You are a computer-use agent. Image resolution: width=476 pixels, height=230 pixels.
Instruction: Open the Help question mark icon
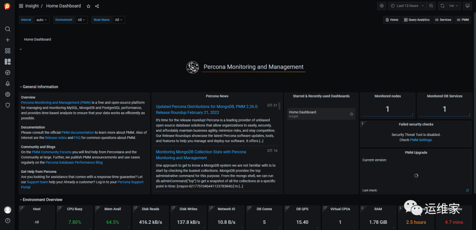pos(7,221)
